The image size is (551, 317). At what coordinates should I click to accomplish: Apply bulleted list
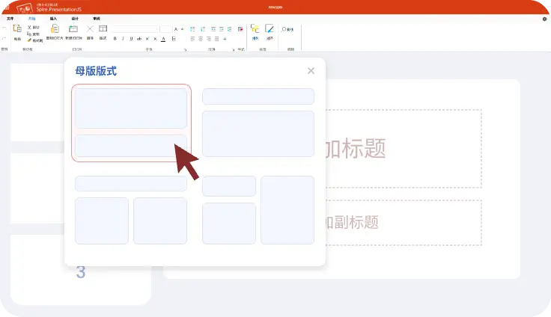192,29
